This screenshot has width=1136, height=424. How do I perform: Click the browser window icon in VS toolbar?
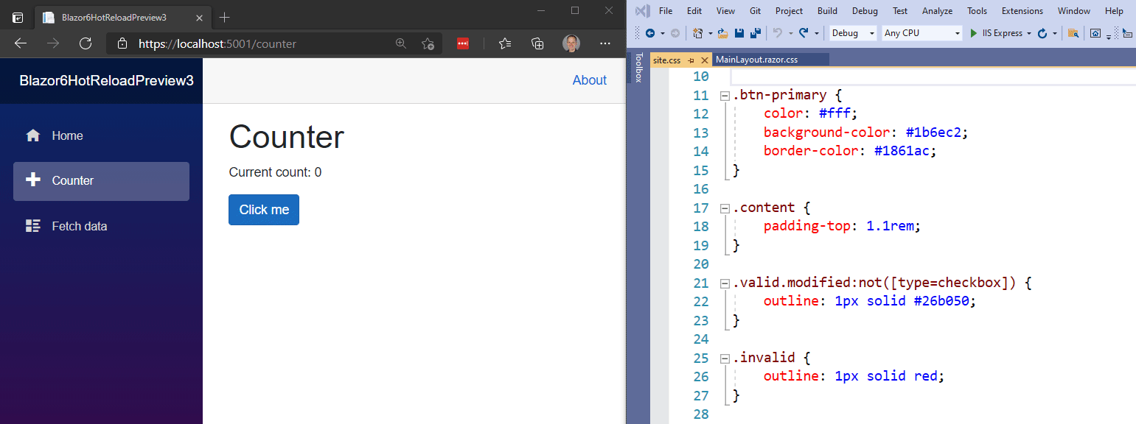tap(1095, 33)
